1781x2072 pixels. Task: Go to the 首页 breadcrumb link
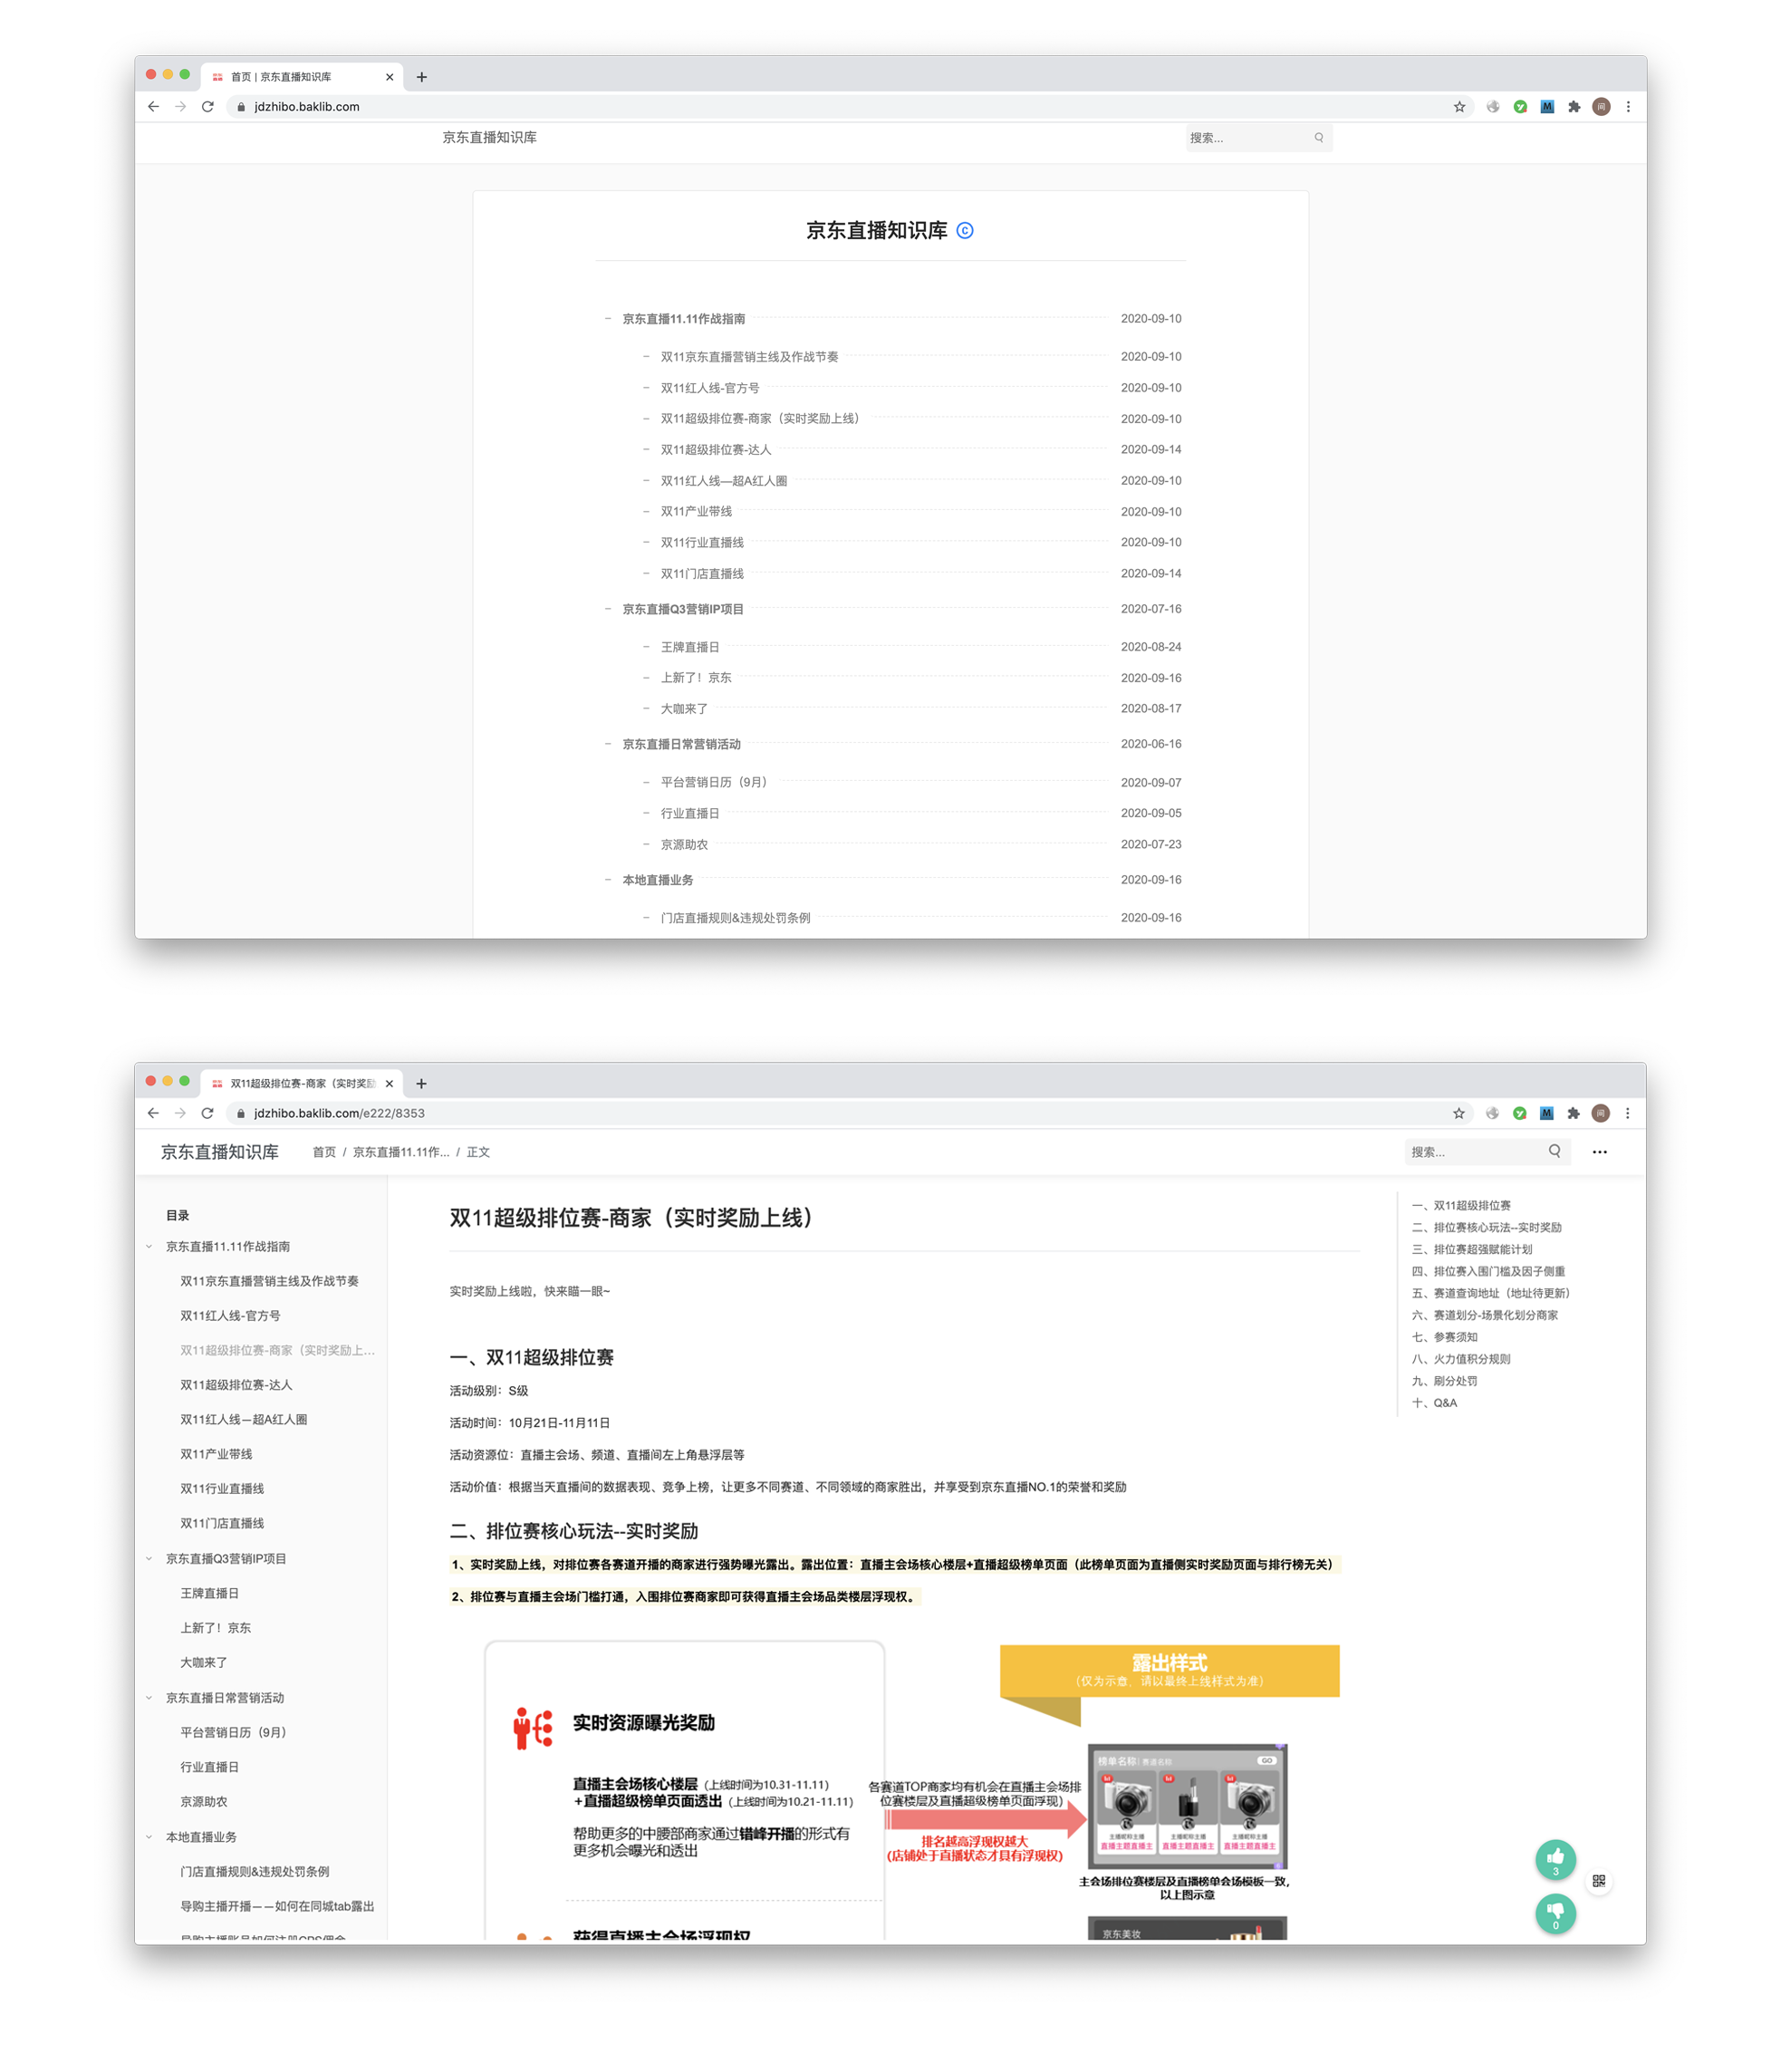(324, 1152)
